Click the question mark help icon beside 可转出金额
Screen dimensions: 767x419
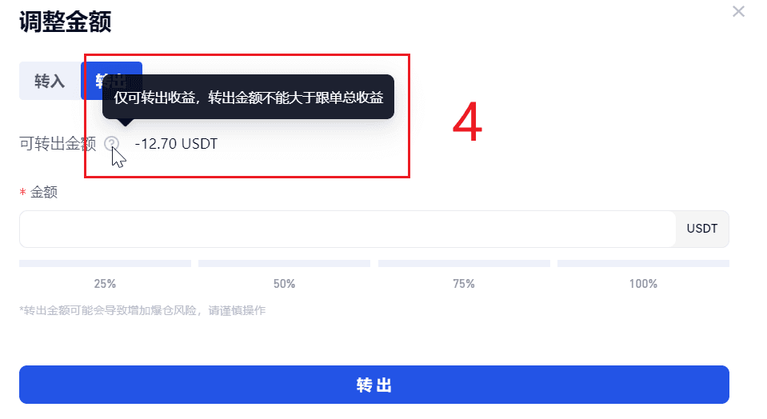[111, 144]
